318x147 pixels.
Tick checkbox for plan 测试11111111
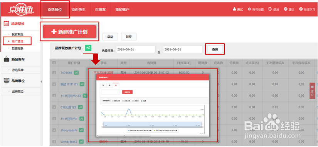point(54,84)
